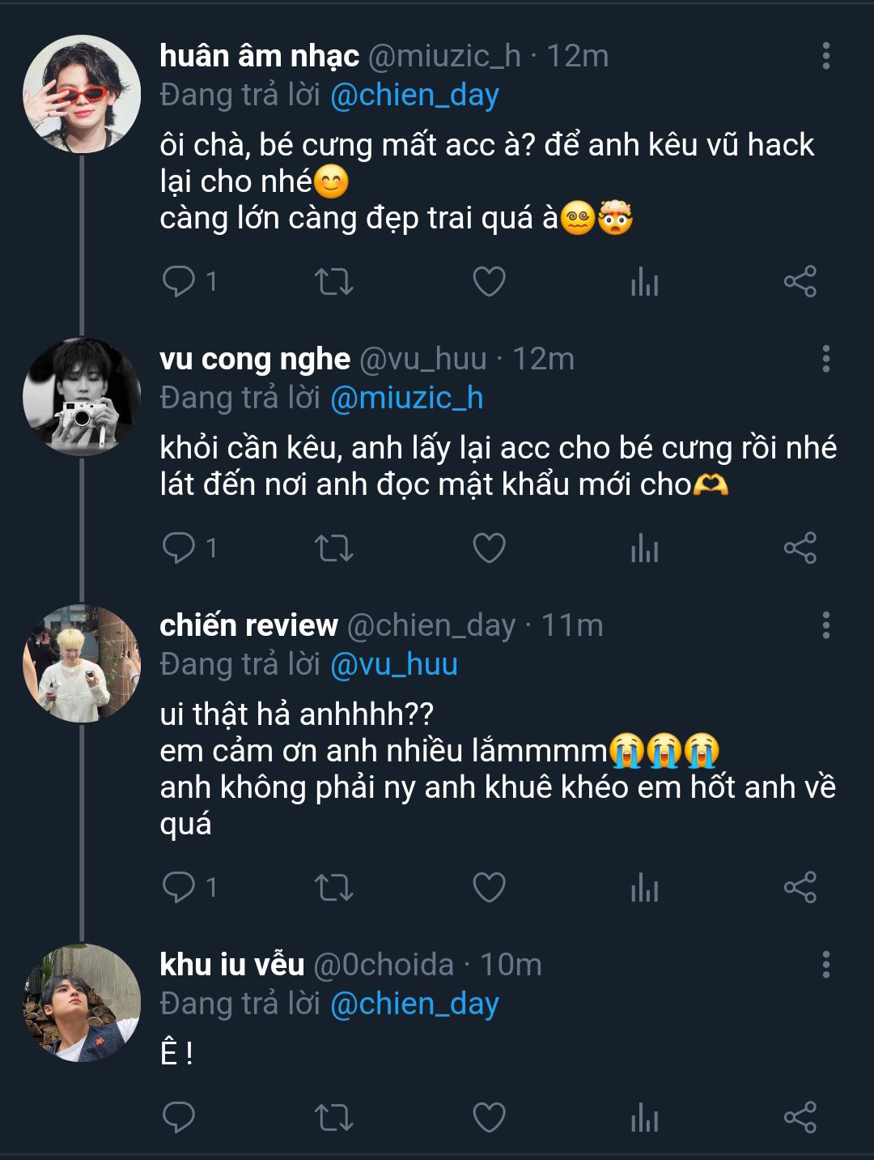The image size is (874, 1160).
Task: Open khu iu vễu's profile picture
Action: click(x=82, y=1003)
